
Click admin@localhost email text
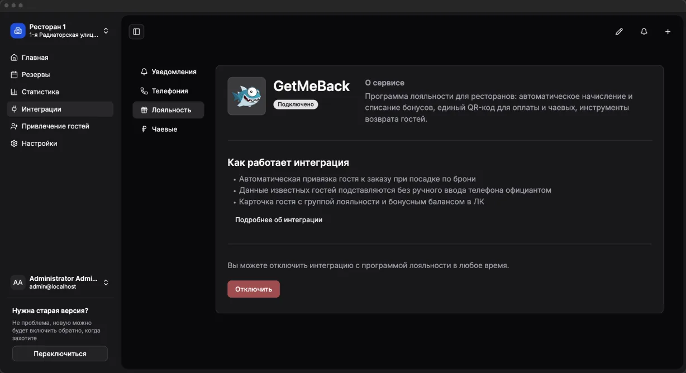pyautogui.click(x=53, y=286)
